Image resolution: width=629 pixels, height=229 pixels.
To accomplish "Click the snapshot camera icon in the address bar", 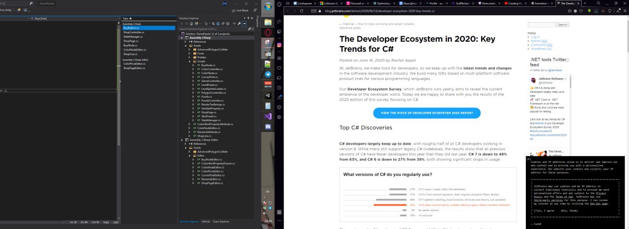I will coord(570,11).
